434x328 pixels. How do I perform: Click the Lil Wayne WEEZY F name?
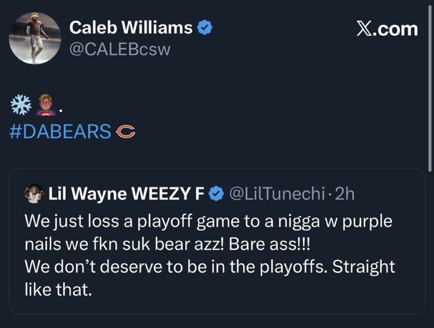(x=126, y=194)
